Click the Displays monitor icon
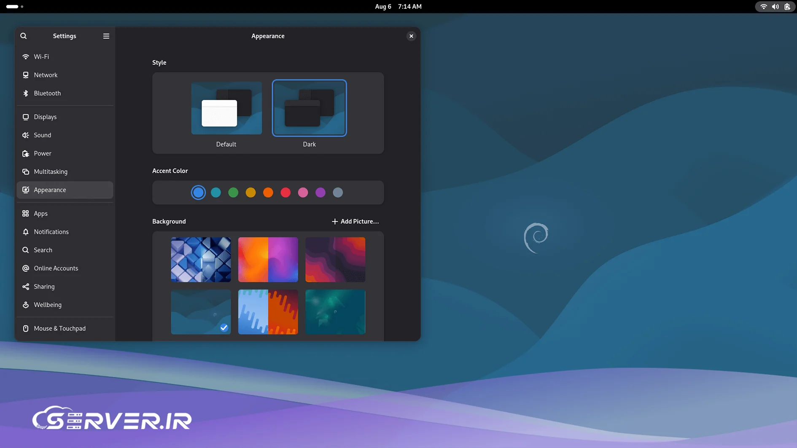This screenshot has height=448, width=797. coord(26,117)
